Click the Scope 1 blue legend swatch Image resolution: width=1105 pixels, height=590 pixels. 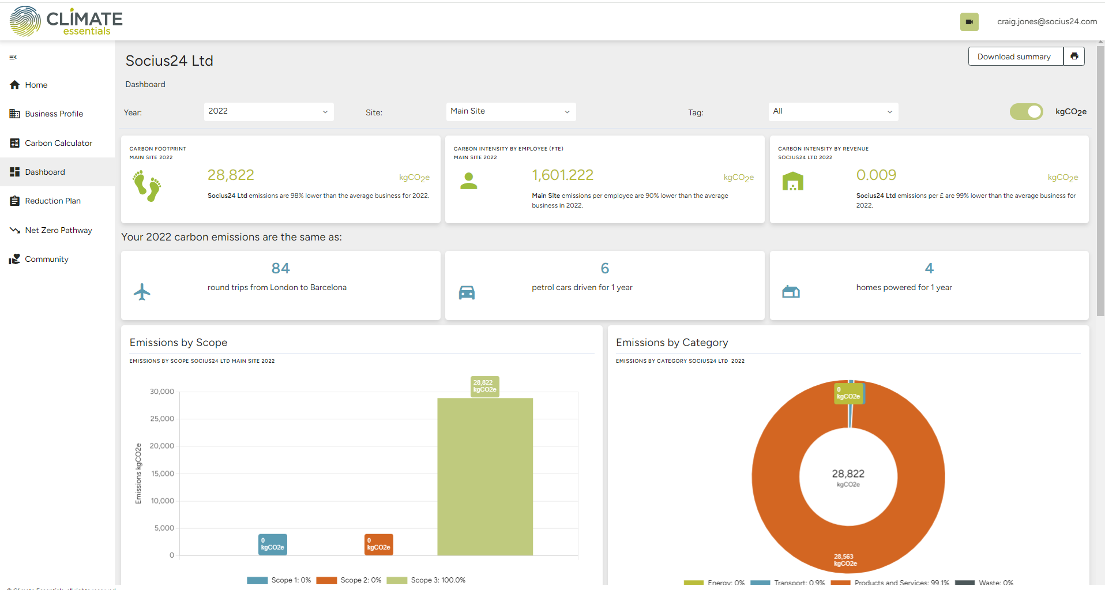tap(257, 580)
